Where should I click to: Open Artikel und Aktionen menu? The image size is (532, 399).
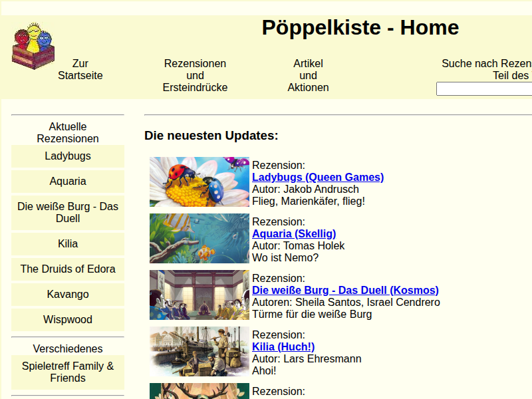[308, 76]
